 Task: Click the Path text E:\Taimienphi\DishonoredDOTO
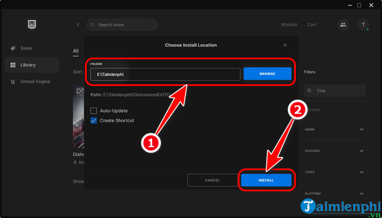coord(130,94)
